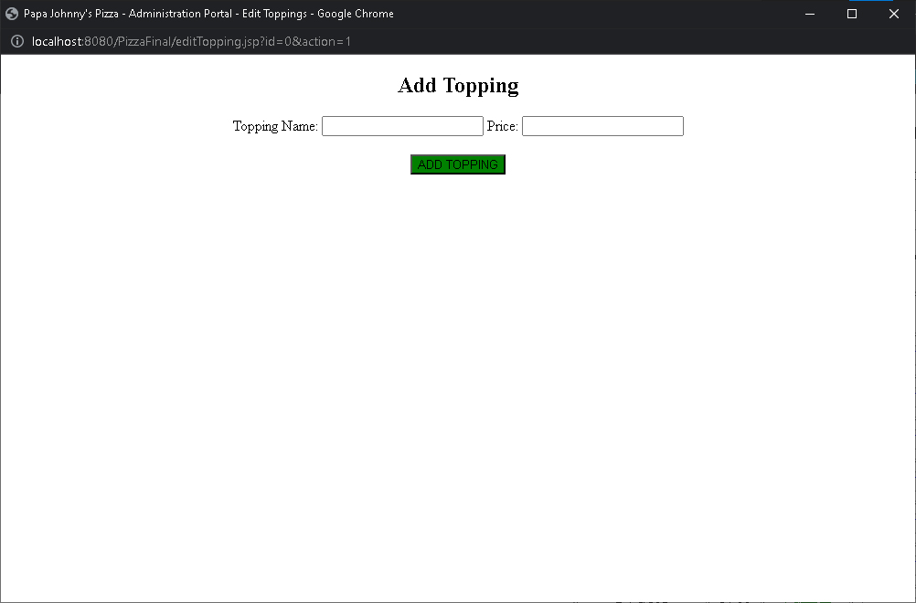Click into the Price input box
The width and height of the screenshot is (916, 603).
point(602,126)
